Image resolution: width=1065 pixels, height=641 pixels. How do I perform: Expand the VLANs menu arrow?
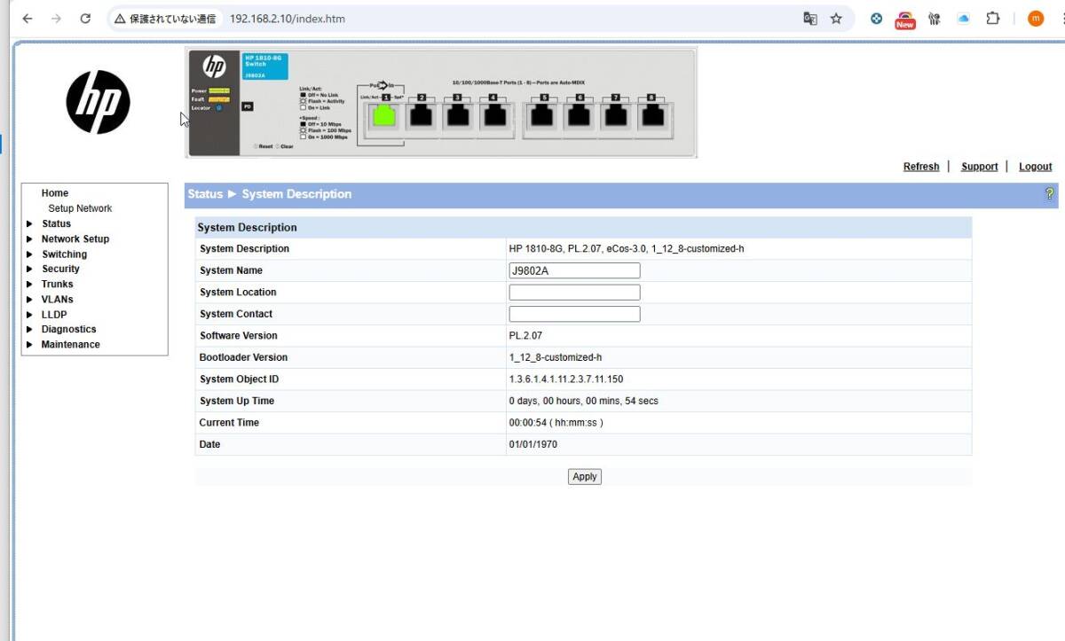(29, 300)
